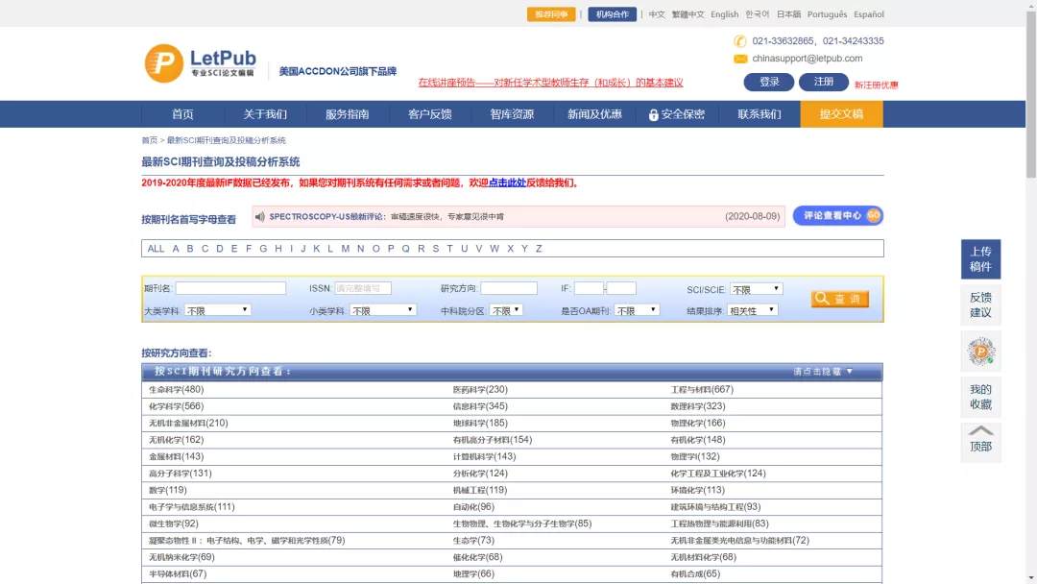Open 生命科学(480) category
The width and height of the screenshot is (1037, 584).
176,390
